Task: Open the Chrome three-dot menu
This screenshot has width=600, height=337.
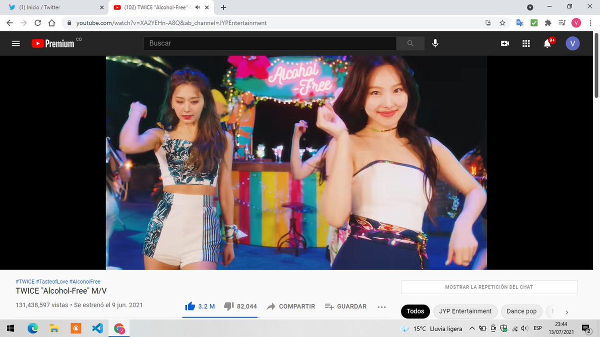Action: click(x=590, y=23)
